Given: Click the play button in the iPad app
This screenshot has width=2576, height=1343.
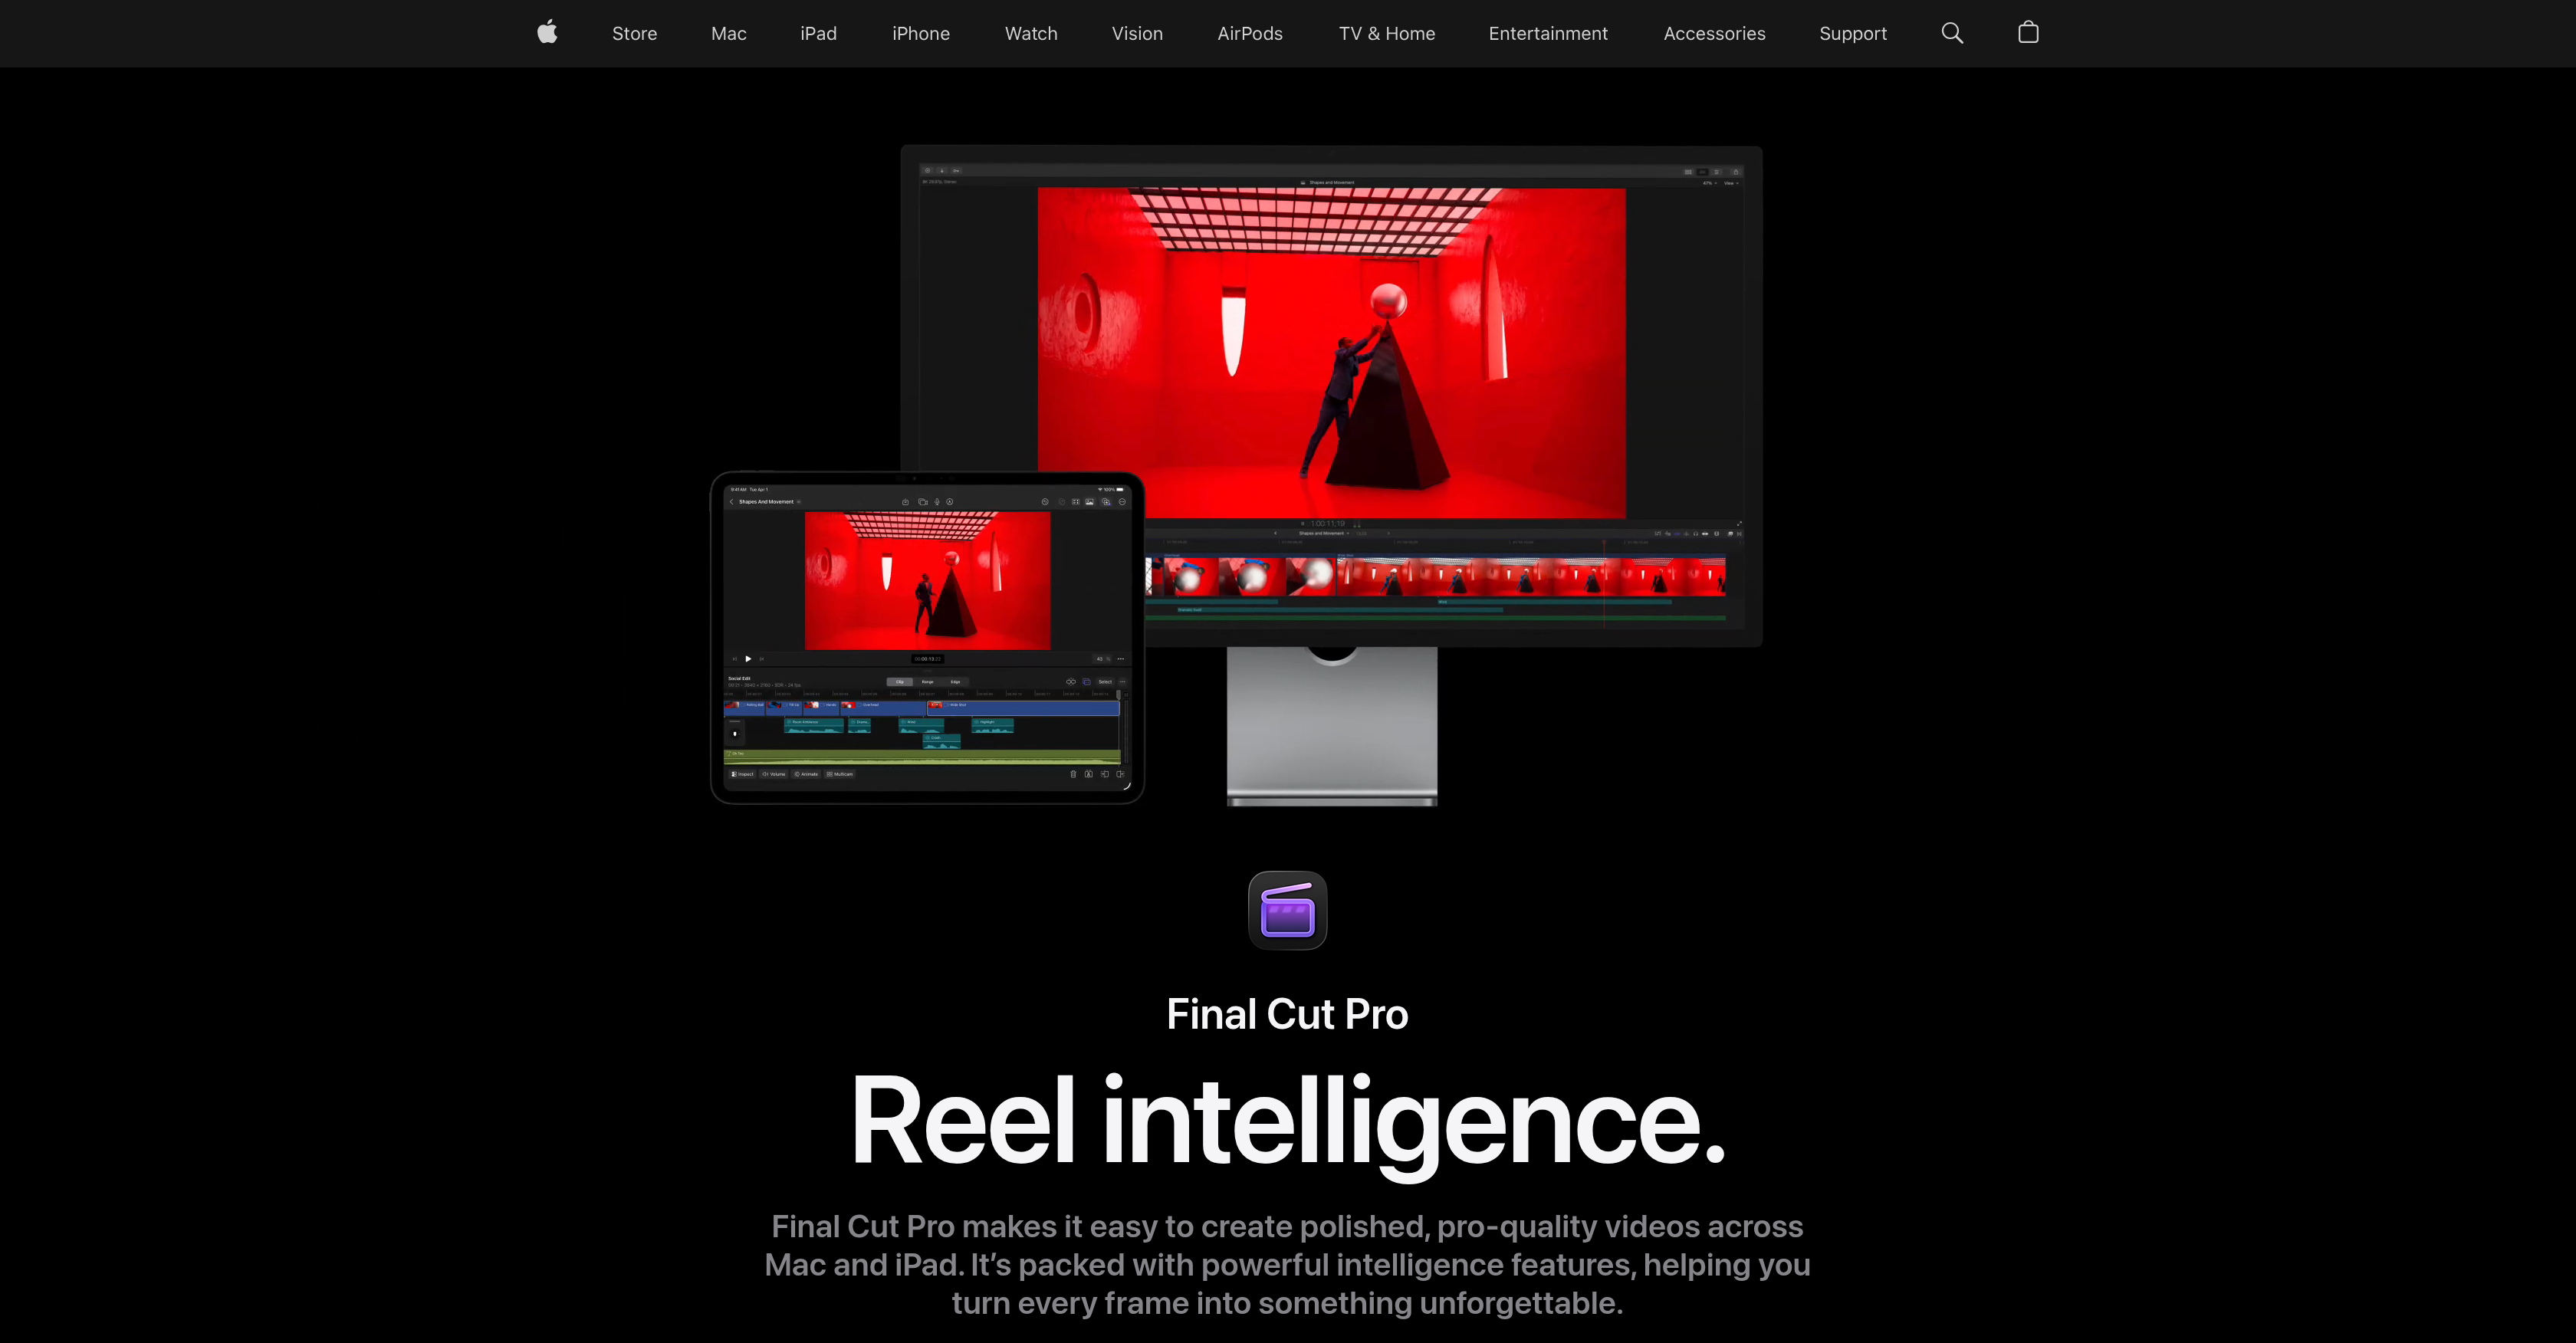Looking at the screenshot, I should 748,659.
